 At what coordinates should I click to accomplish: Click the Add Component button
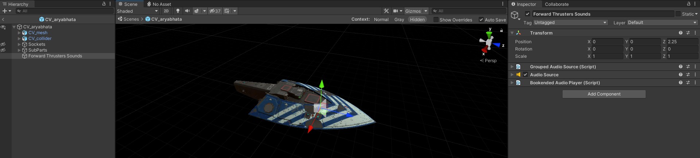click(x=604, y=94)
